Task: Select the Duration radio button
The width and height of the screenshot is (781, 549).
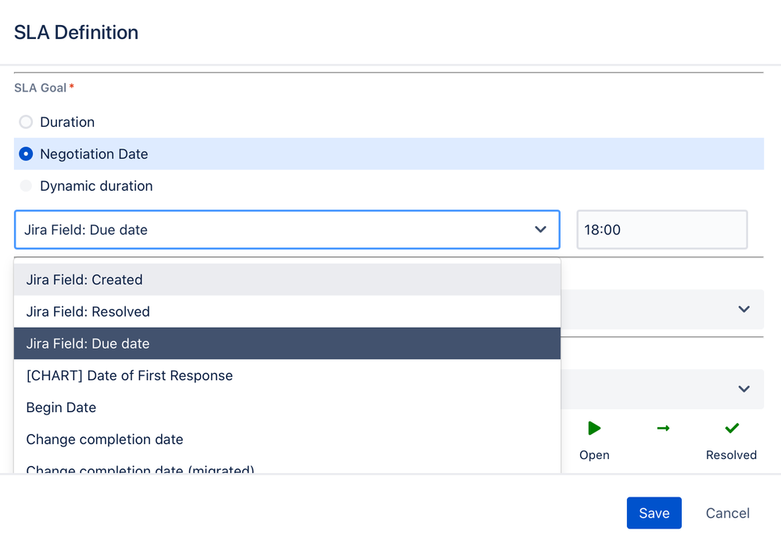Action: coord(27,122)
